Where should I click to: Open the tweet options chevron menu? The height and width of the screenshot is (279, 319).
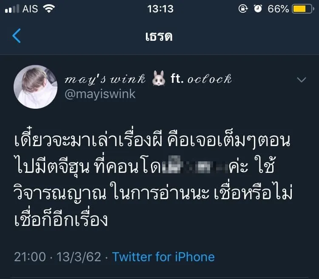pyautogui.click(x=301, y=79)
